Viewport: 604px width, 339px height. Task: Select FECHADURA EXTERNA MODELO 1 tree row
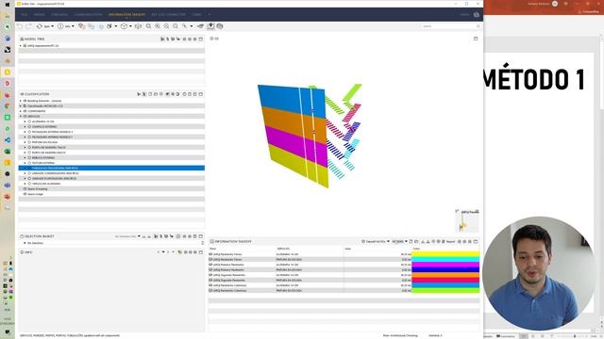point(52,132)
